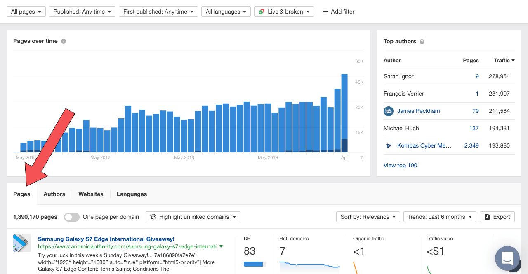Switch to the Pages tab
Viewport: 528px width, 274px height.
(22, 194)
